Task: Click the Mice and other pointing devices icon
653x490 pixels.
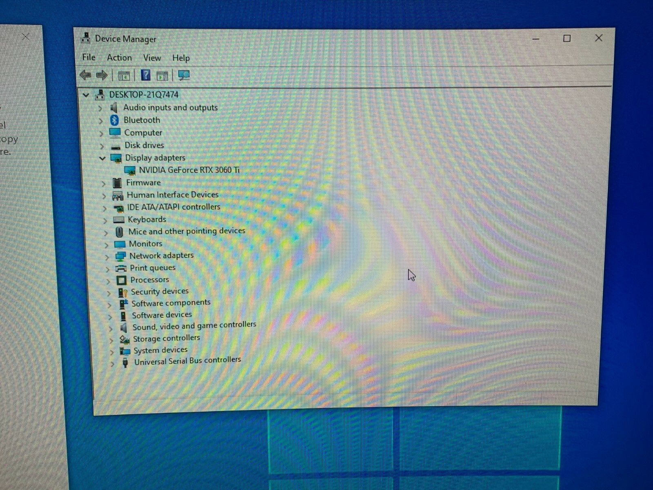Action: click(119, 232)
